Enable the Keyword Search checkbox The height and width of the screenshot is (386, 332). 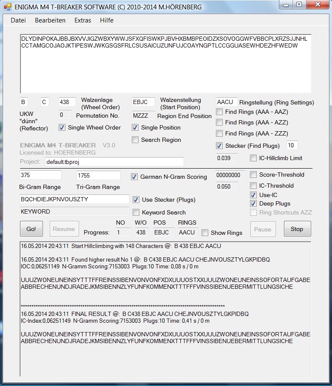[136, 212]
